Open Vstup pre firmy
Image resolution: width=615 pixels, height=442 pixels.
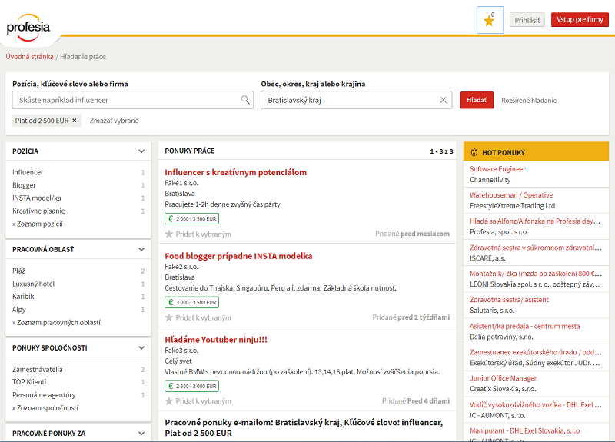(x=579, y=20)
